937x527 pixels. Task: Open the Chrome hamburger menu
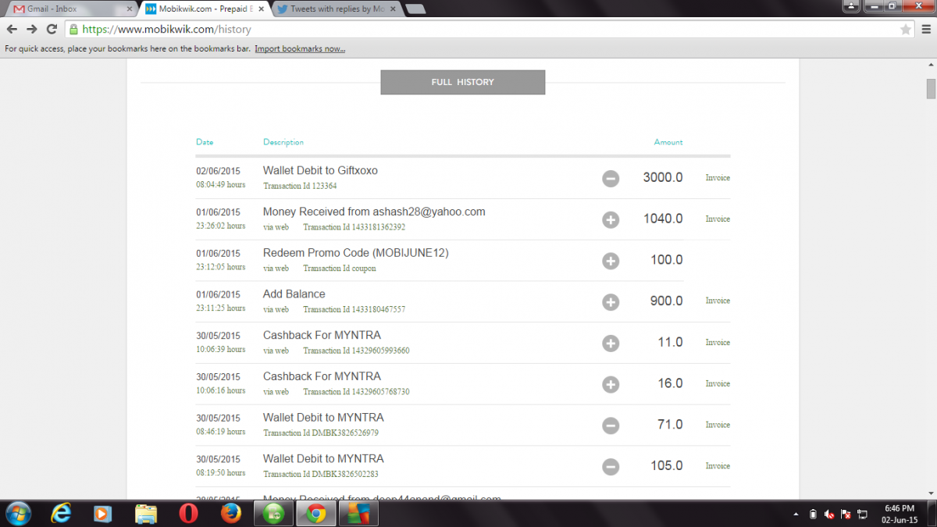925,30
